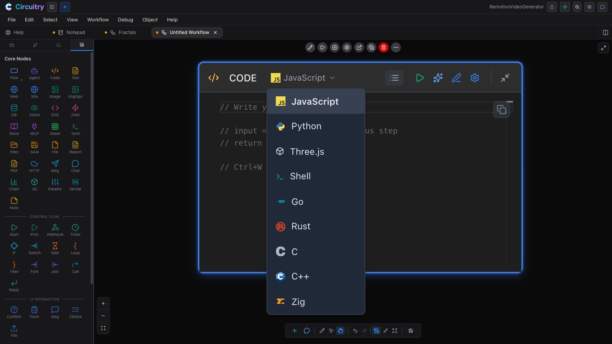Select the PDF node icon

tap(14, 166)
